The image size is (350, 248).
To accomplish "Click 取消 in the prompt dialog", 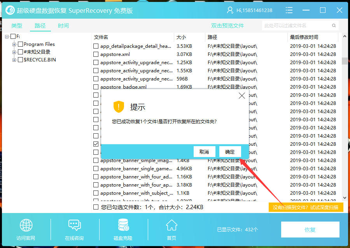I will coord(204,152).
